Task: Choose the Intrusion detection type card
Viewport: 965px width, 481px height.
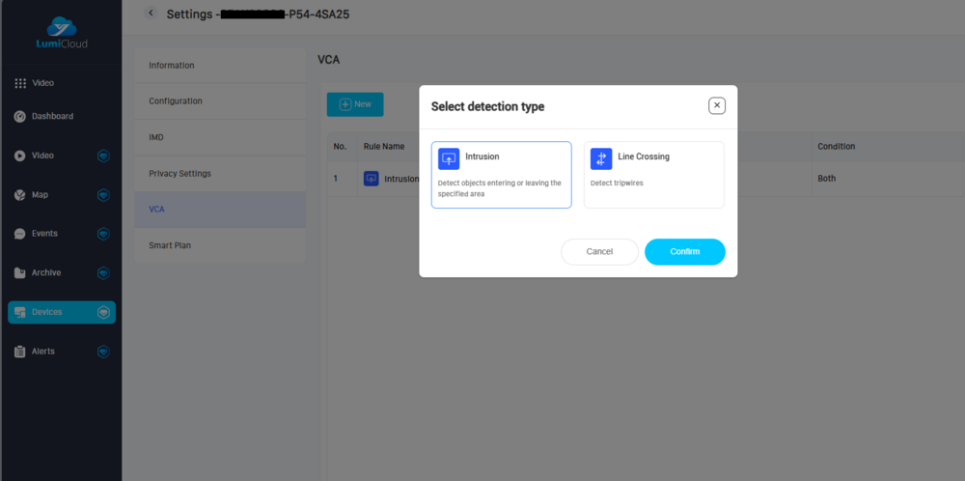Action: click(501, 175)
